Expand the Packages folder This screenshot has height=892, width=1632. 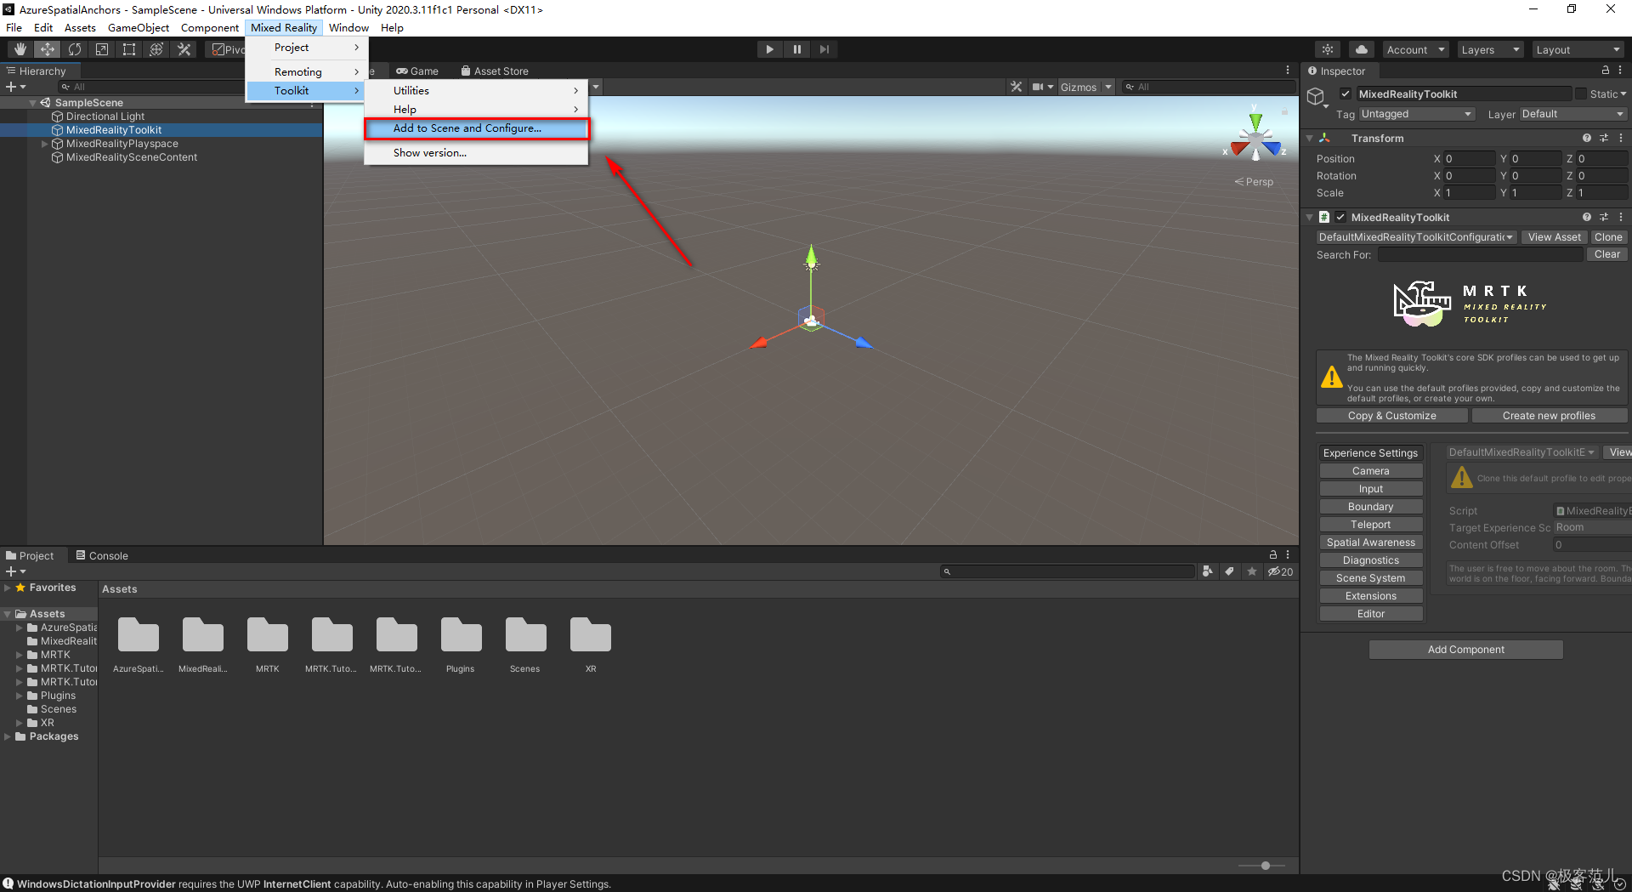(8, 736)
